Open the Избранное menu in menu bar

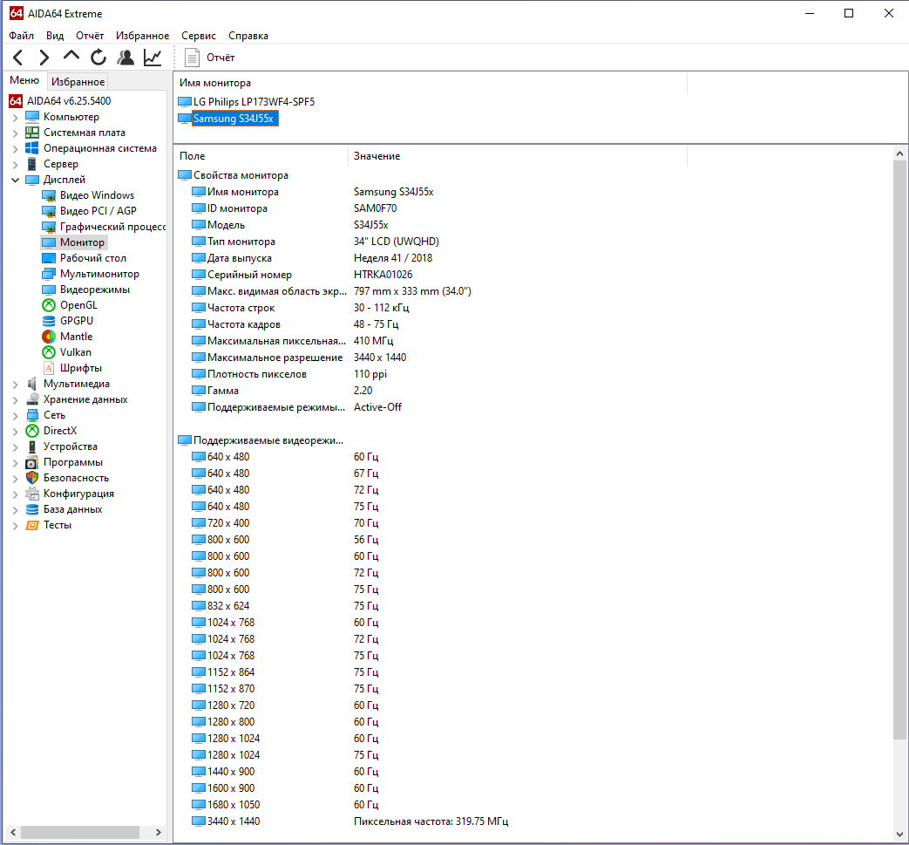coord(143,36)
